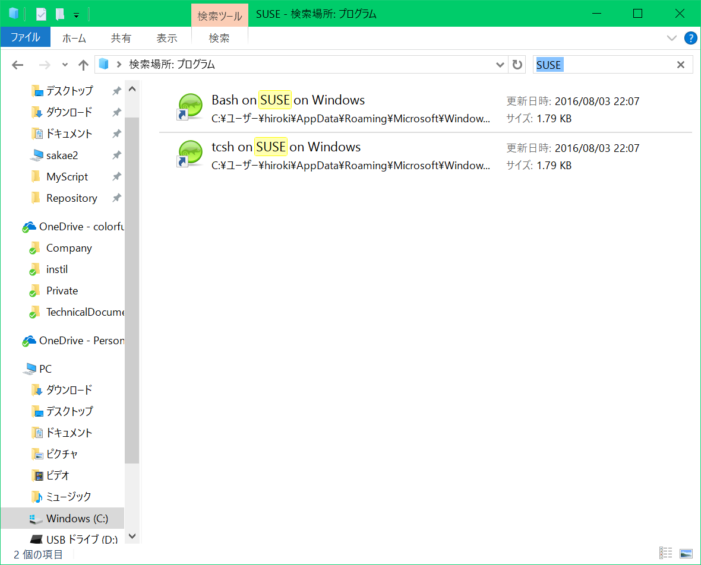Open quick access ドキュメント folder
701x565 pixels.
[x=70, y=134]
